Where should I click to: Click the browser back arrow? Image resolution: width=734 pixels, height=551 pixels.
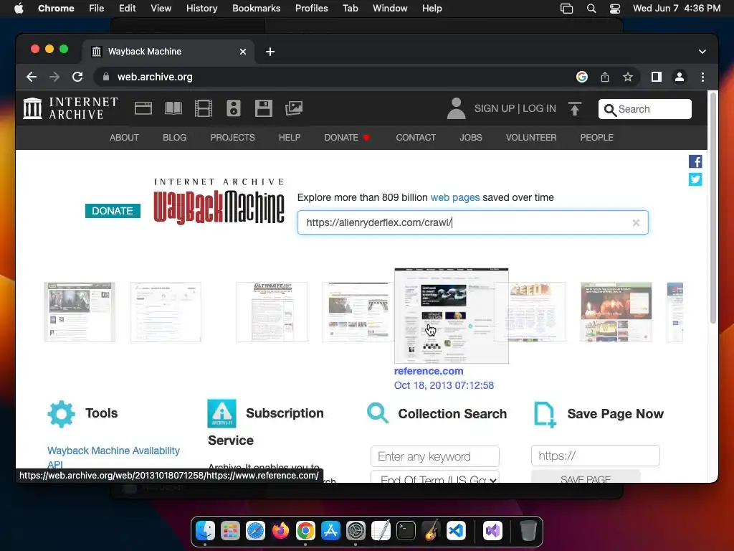[32, 77]
